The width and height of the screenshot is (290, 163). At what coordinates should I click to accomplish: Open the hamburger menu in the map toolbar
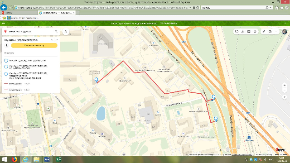coord(276,32)
